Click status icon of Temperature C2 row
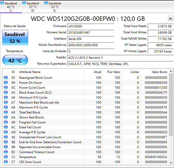Viewport: 174px width, 168px height. (x=6, y=157)
